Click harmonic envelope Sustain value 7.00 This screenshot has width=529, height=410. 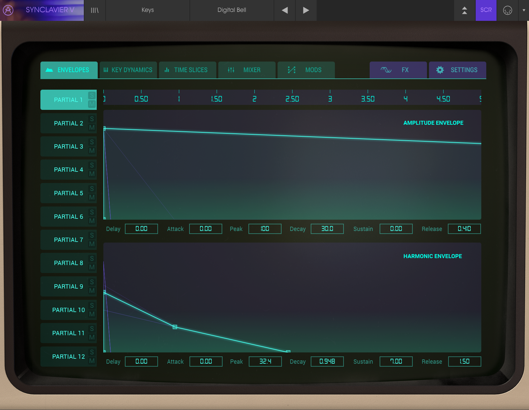point(396,361)
